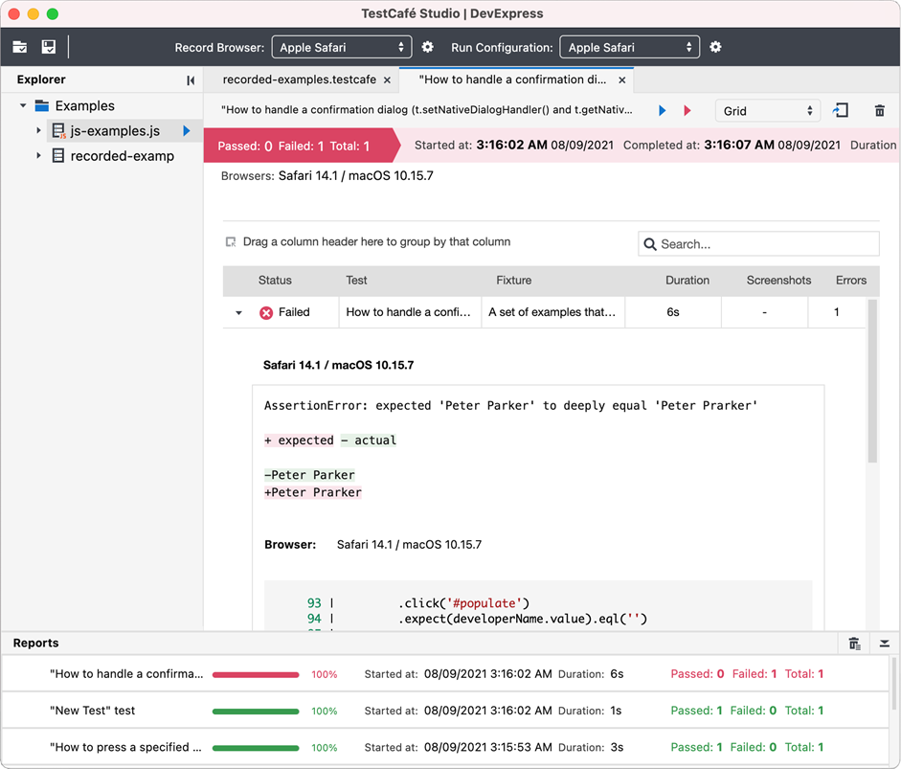Click green progress bar of "New Test" report
Screen dimensions: 901x769
coord(256,712)
